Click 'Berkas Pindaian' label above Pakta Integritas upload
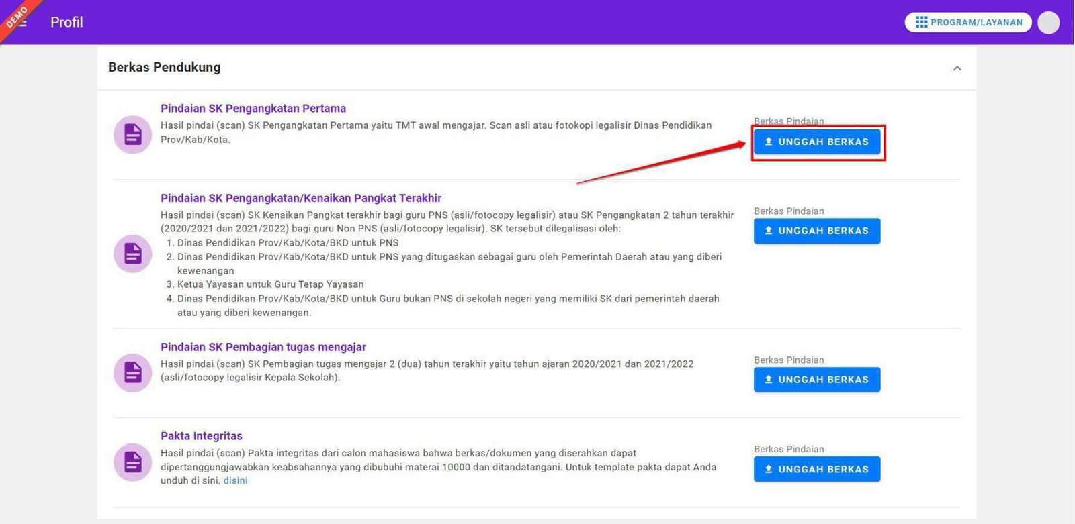This screenshot has width=1075, height=524. (x=789, y=449)
